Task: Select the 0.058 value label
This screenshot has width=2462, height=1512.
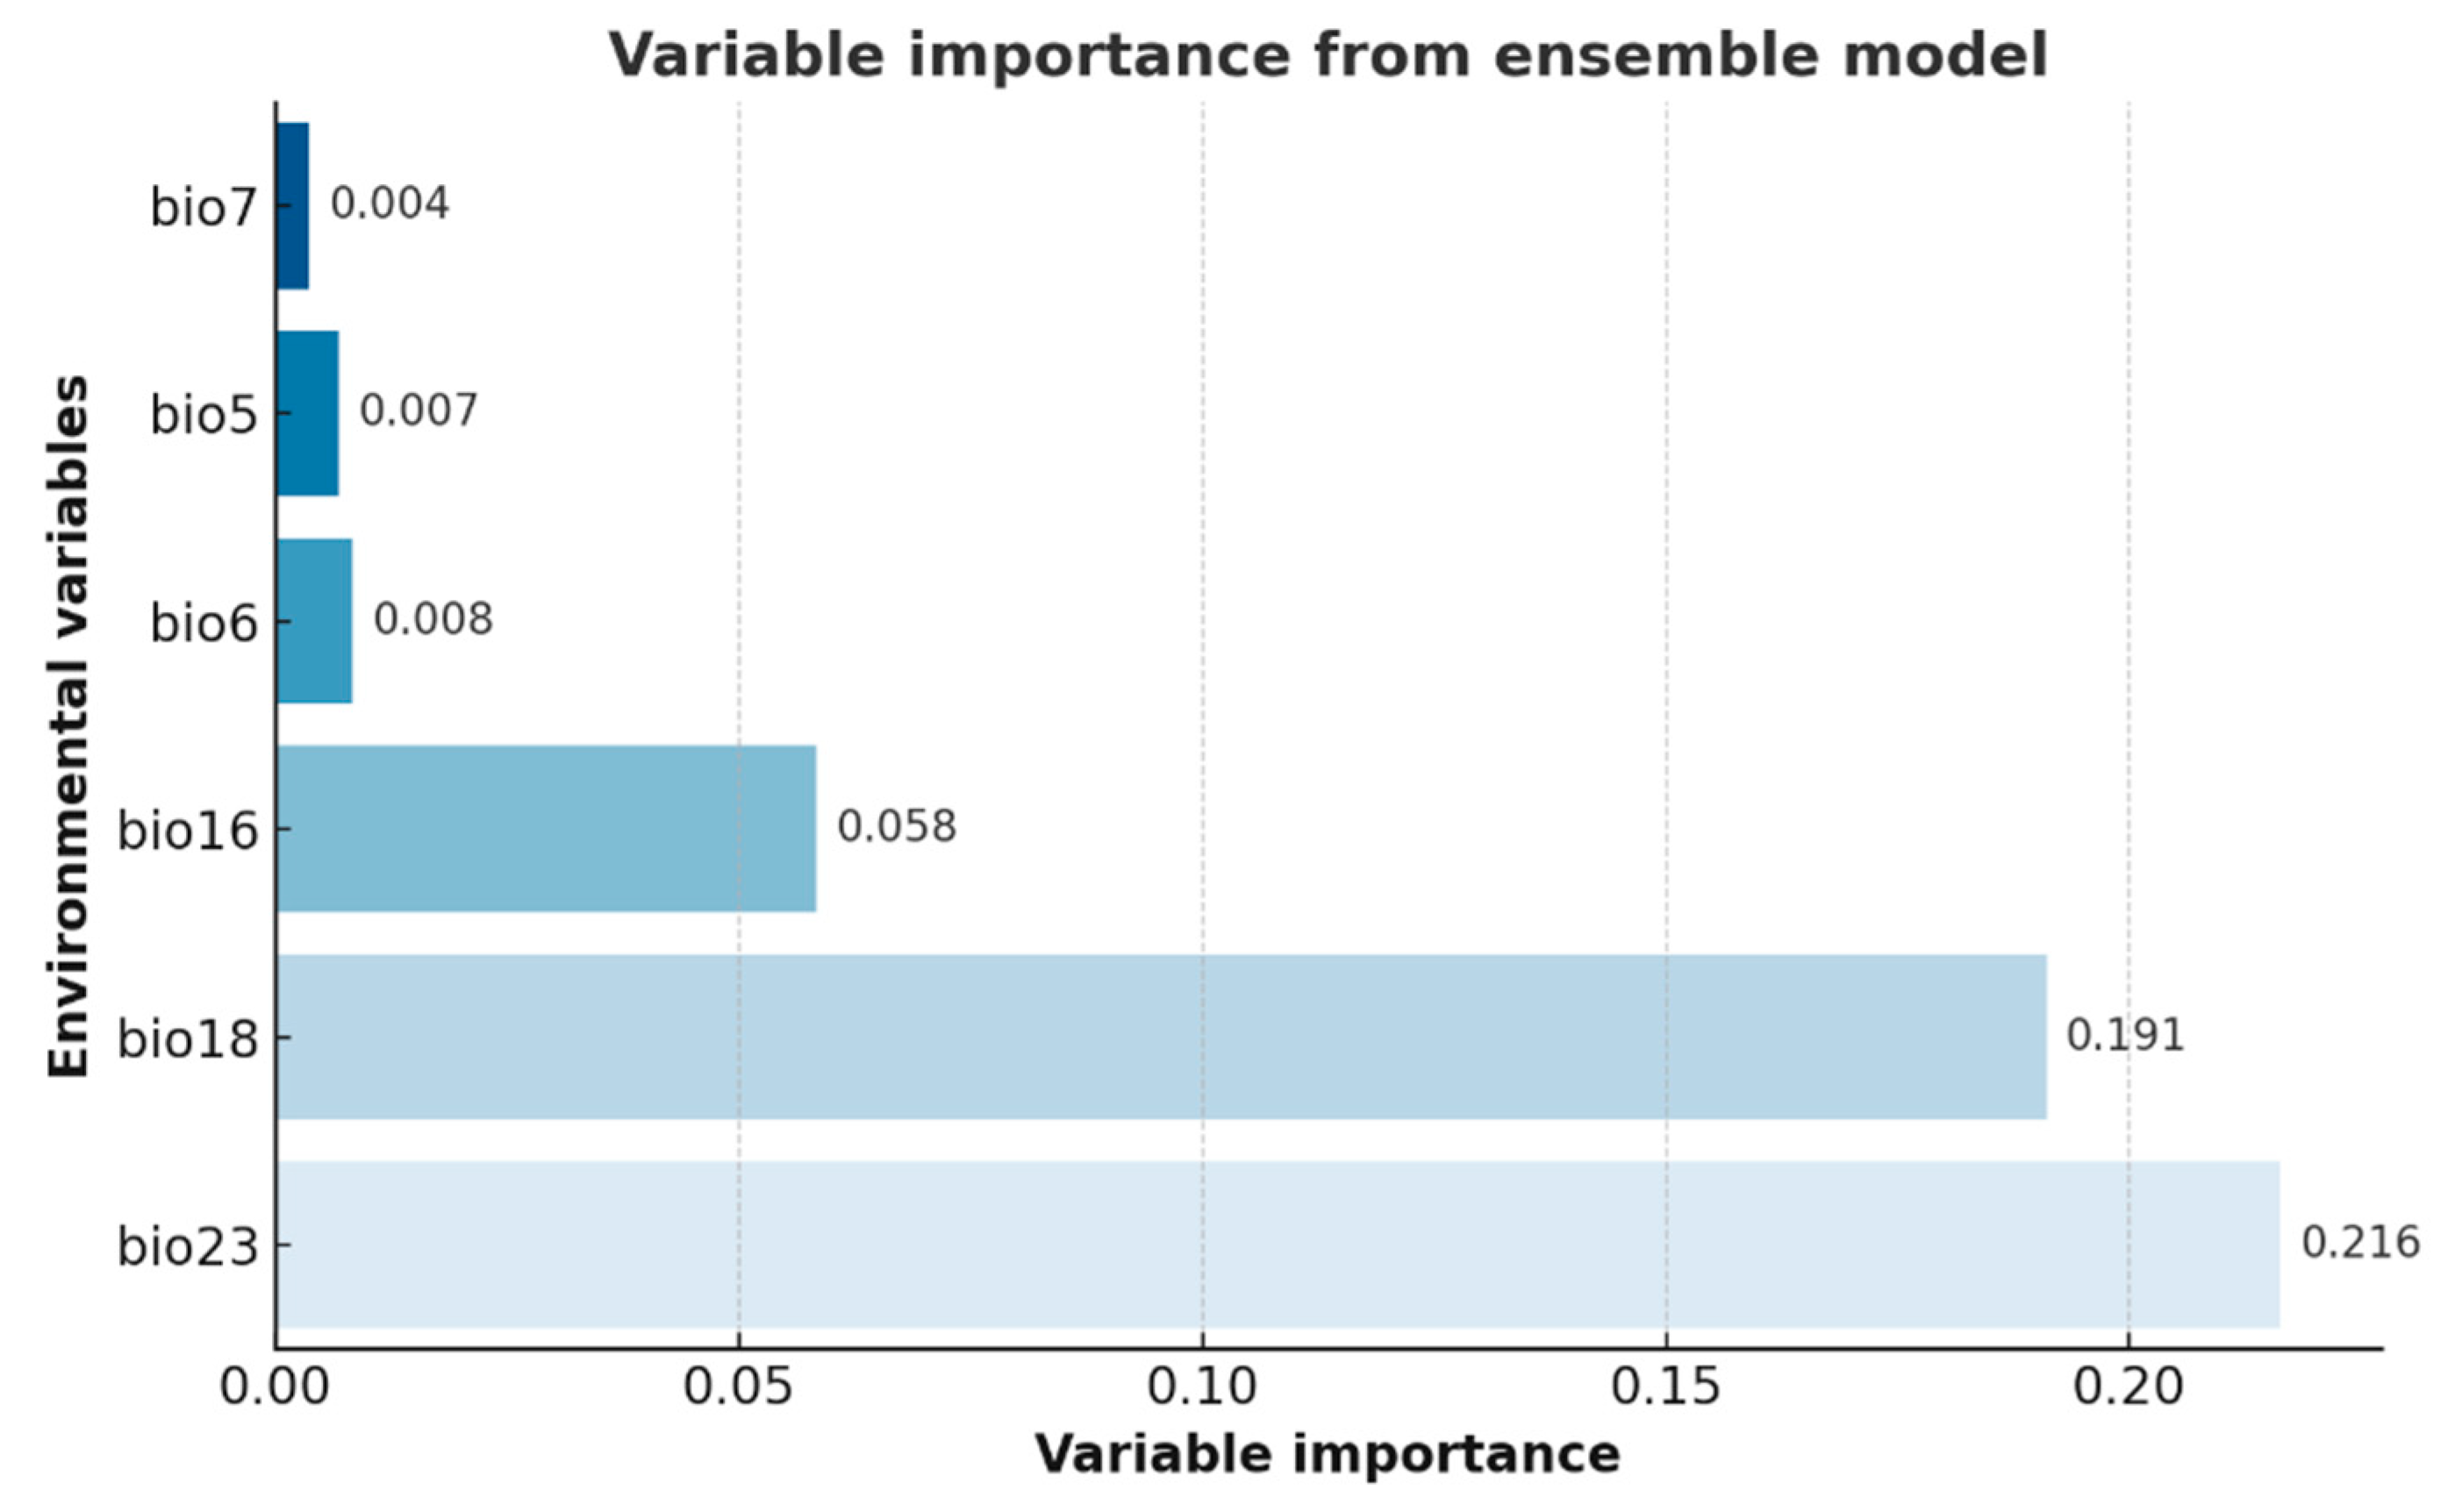Action: [897, 826]
